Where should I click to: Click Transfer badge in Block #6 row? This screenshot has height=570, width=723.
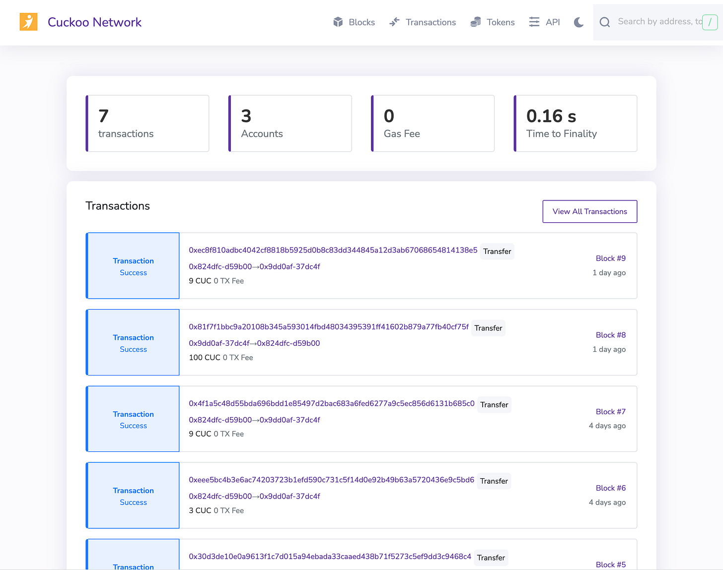coord(494,481)
